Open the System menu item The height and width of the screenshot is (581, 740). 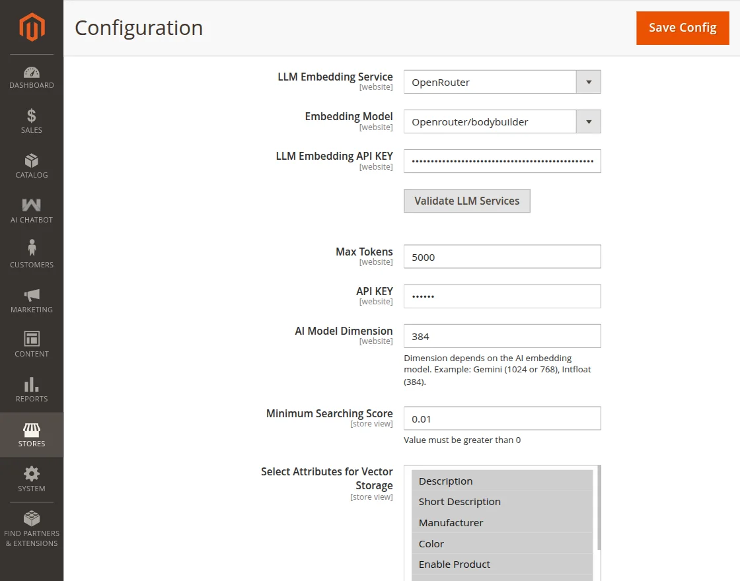pos(31,479)
